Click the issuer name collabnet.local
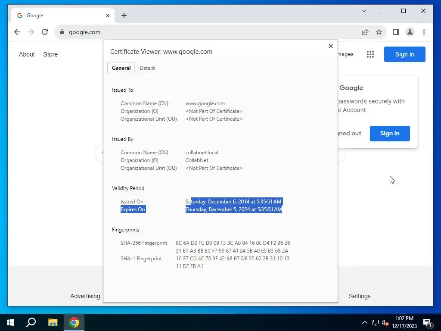The image size is (441, 331). point(202,153)
